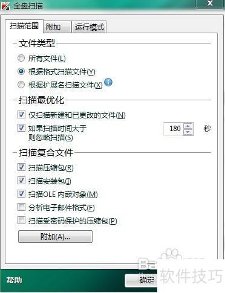The width and height of the screenshot is (225, 293).
Task: Click the Kaspersky logo in title bar
Action: [5, 5]
